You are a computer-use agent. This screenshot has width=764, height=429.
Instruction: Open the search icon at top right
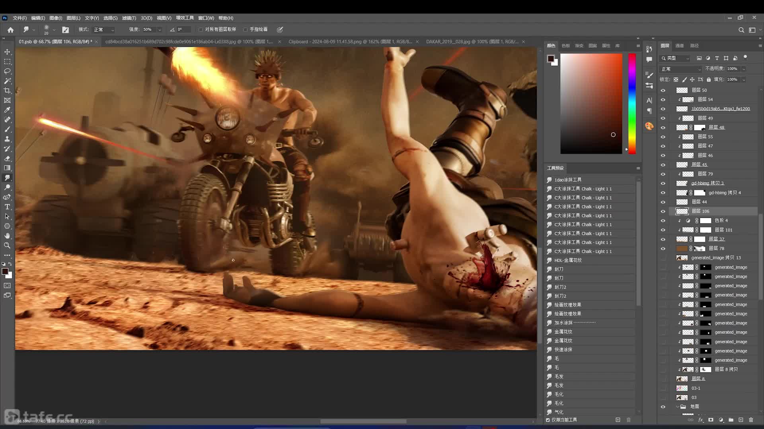(x=741, y=30)
